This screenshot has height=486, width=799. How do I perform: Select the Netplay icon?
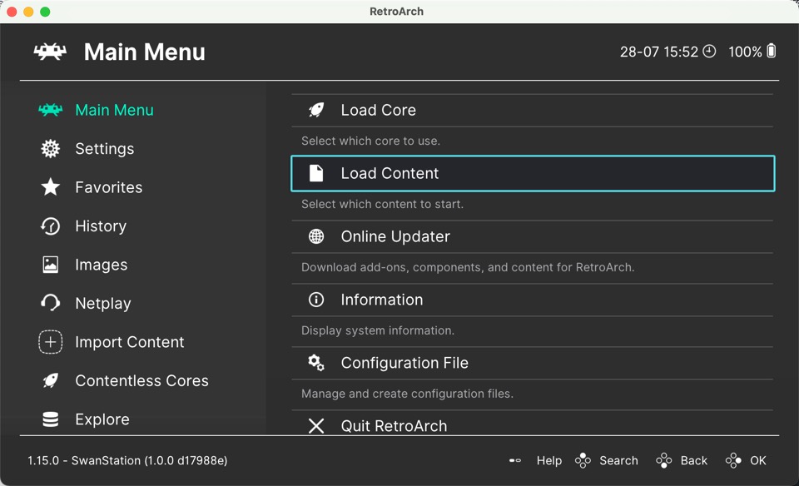click(x=50, y=303)
